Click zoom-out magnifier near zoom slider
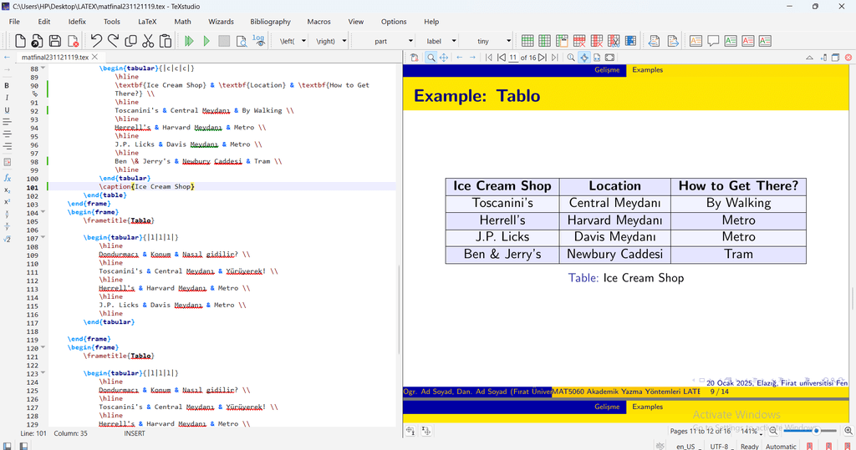 (x=773, y=431)
